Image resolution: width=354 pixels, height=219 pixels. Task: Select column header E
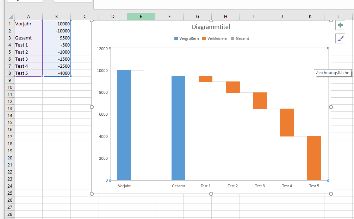point(141,16)
